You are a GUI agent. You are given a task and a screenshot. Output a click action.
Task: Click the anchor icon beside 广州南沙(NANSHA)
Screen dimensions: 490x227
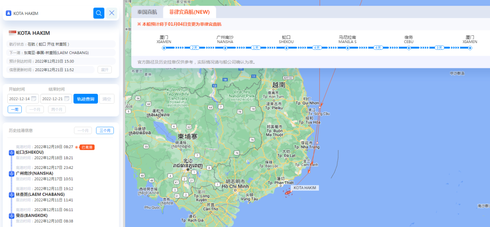click(12, 173)
